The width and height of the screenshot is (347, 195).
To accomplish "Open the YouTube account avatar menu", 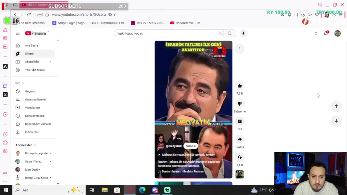I will click(x=338, y=33).
